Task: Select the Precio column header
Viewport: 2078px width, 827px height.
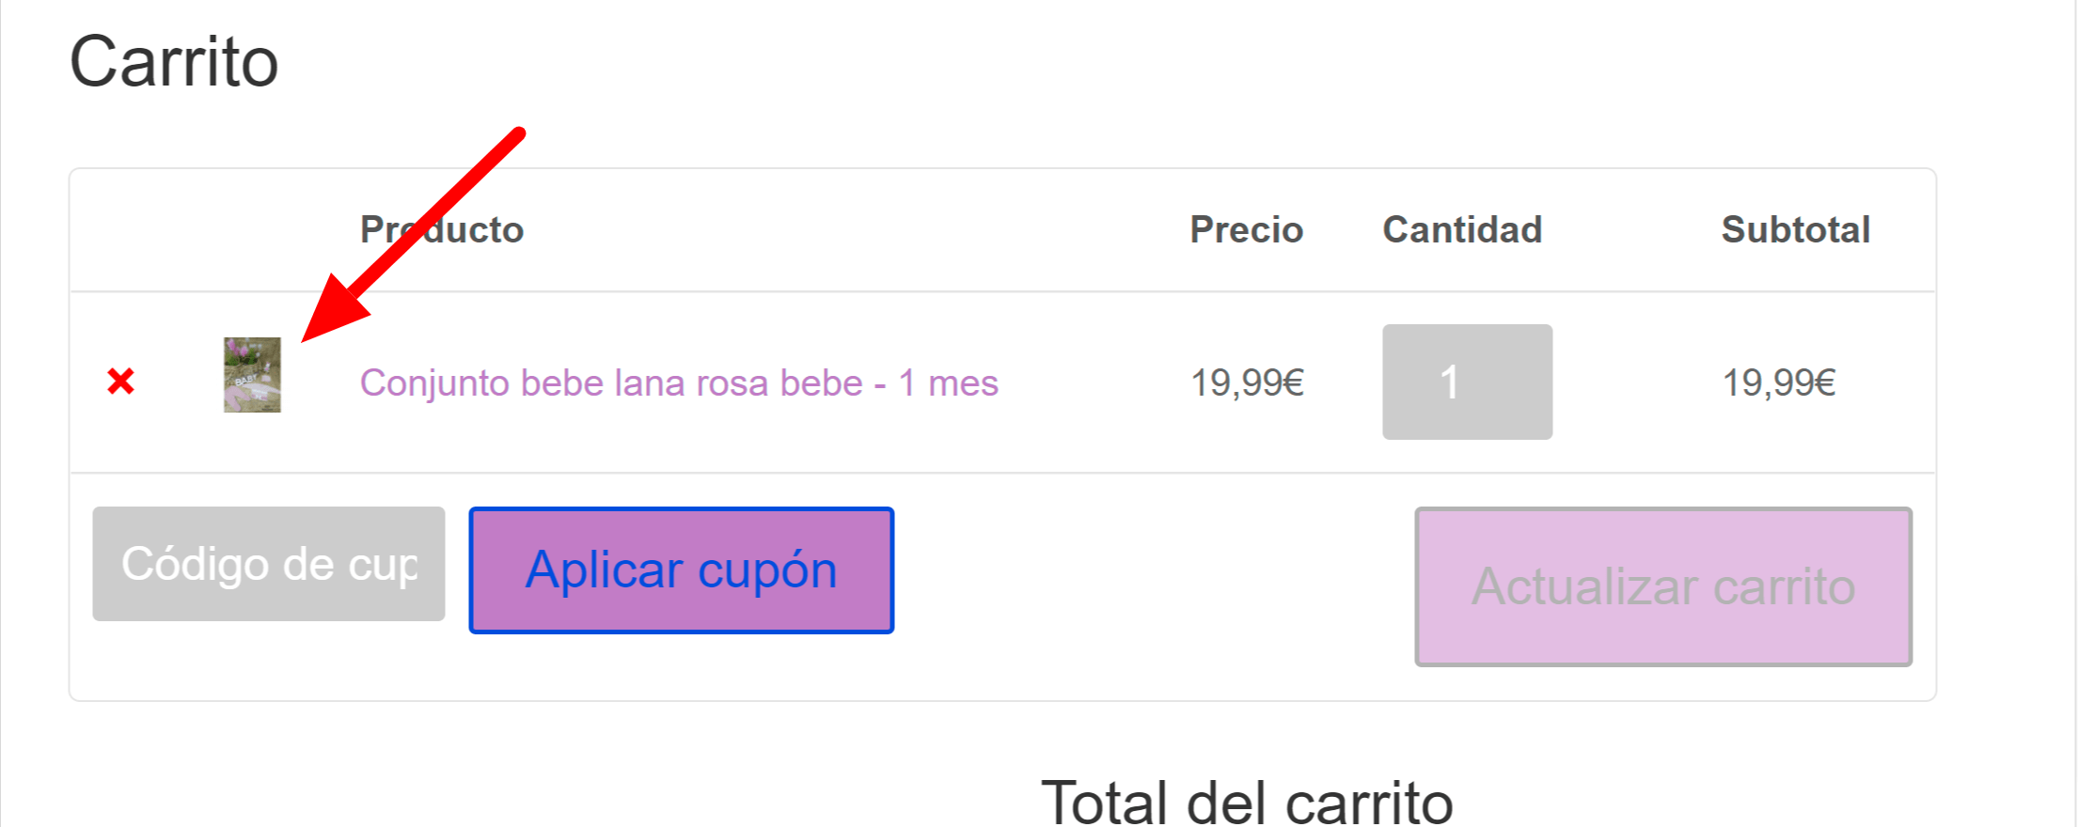Action: tap(1247, 229)
